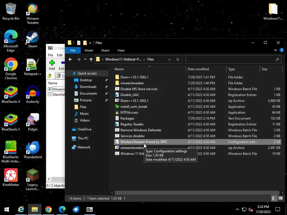Go up one folder level

[x=91, y=59]
